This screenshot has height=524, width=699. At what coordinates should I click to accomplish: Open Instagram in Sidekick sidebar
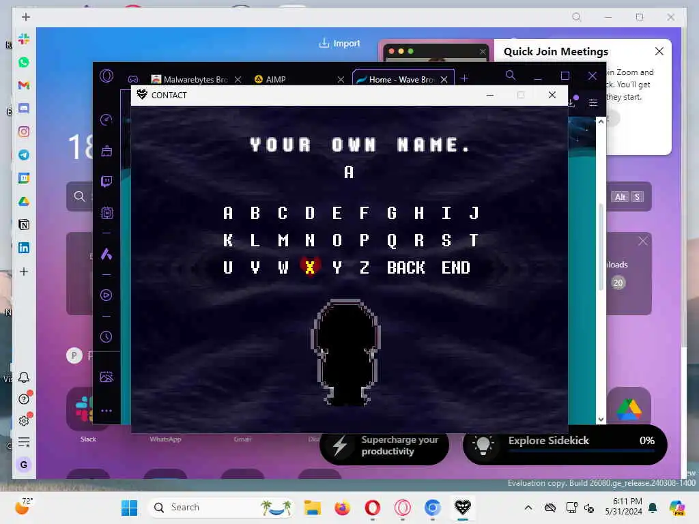(24, 132)
